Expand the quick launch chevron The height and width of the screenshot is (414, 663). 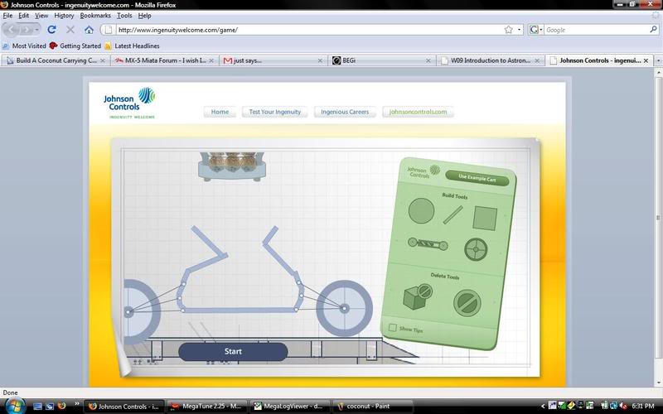coord(76,405)
